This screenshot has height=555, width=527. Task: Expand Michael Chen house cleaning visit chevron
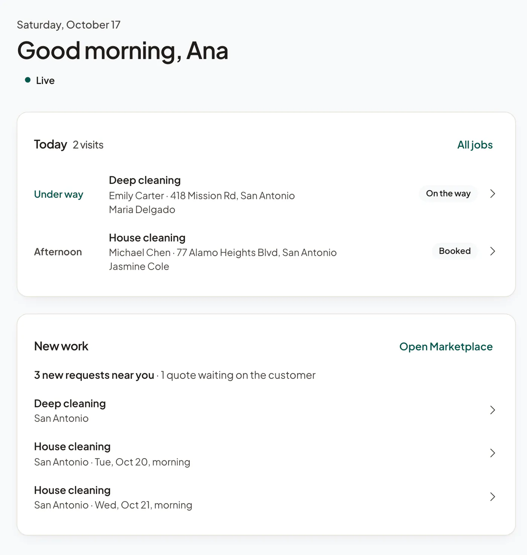tap(492, 251)
